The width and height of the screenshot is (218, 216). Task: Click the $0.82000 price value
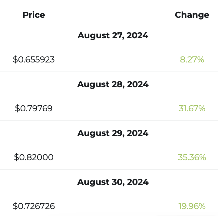click(x=34, y=157)
